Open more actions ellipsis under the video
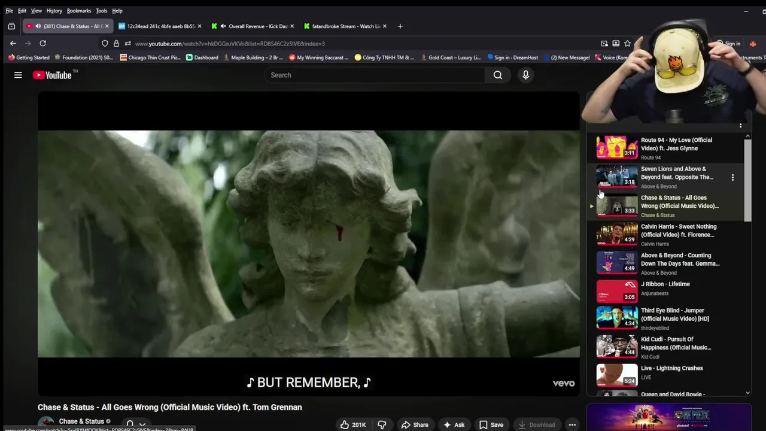The width and height of the screenshot is (766, 431). click(x=572, y=425)
